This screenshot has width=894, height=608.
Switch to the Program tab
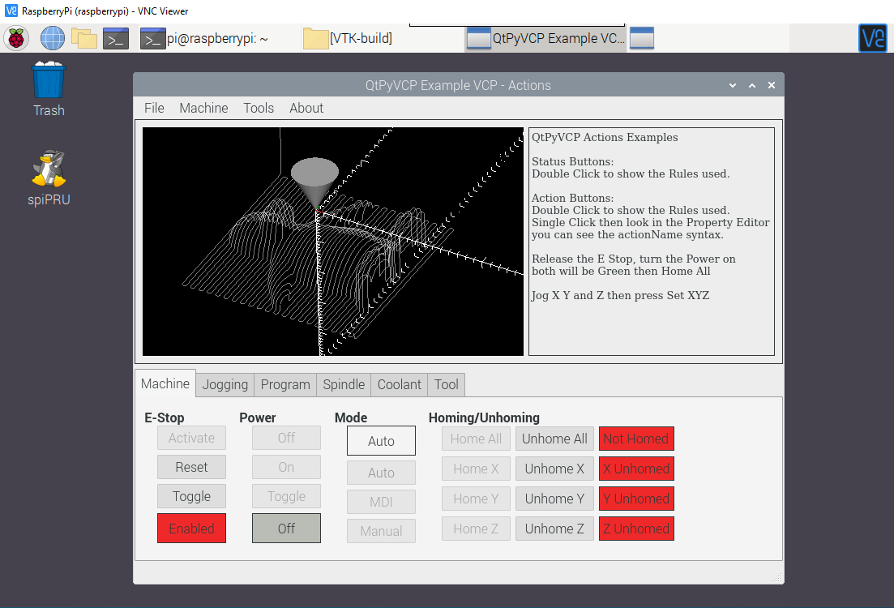coord(285,384)
